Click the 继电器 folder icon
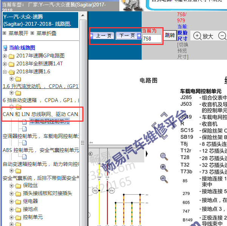This screenshot has height=226, width=227. [18, 202]
